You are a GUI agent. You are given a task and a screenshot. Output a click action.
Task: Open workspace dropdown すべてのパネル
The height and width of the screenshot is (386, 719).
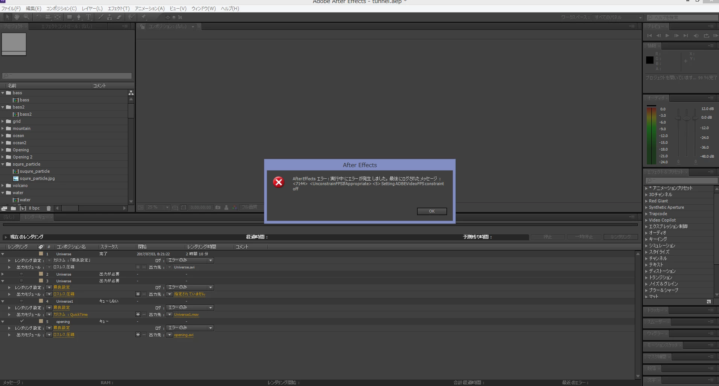pos(618,17)
